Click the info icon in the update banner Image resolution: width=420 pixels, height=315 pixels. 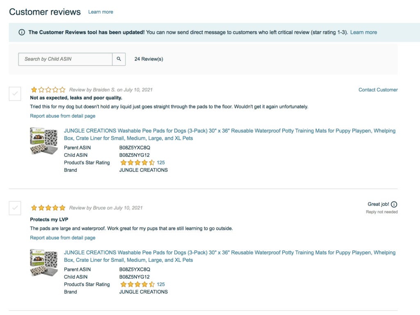[x=22, y=32]
